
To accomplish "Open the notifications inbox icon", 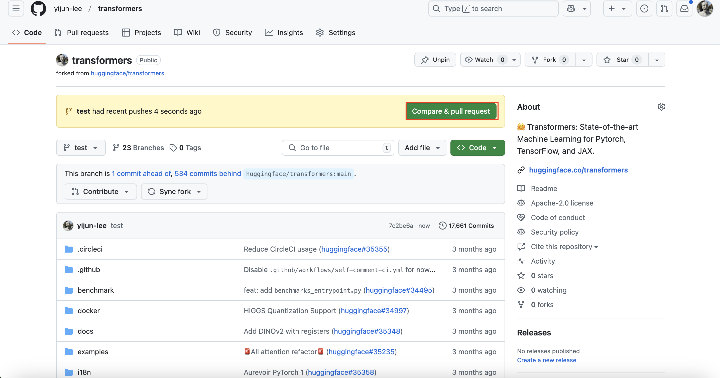I will pyautogui.click(x=684, y=8).
